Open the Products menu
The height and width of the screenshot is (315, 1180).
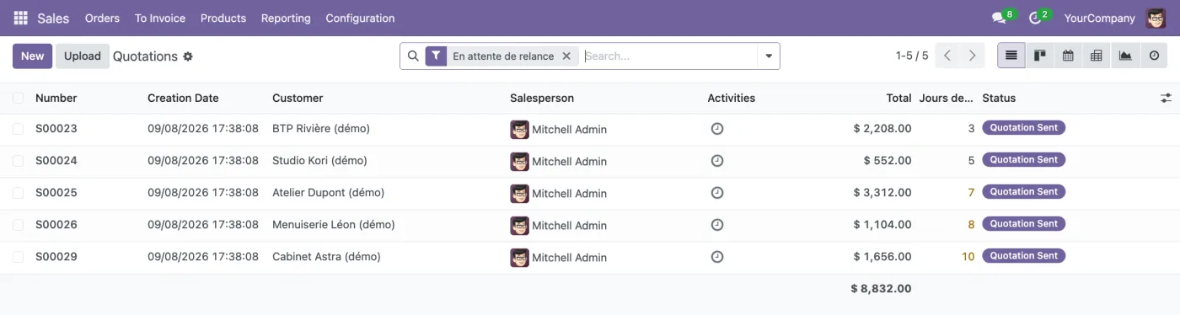(223, 18)
